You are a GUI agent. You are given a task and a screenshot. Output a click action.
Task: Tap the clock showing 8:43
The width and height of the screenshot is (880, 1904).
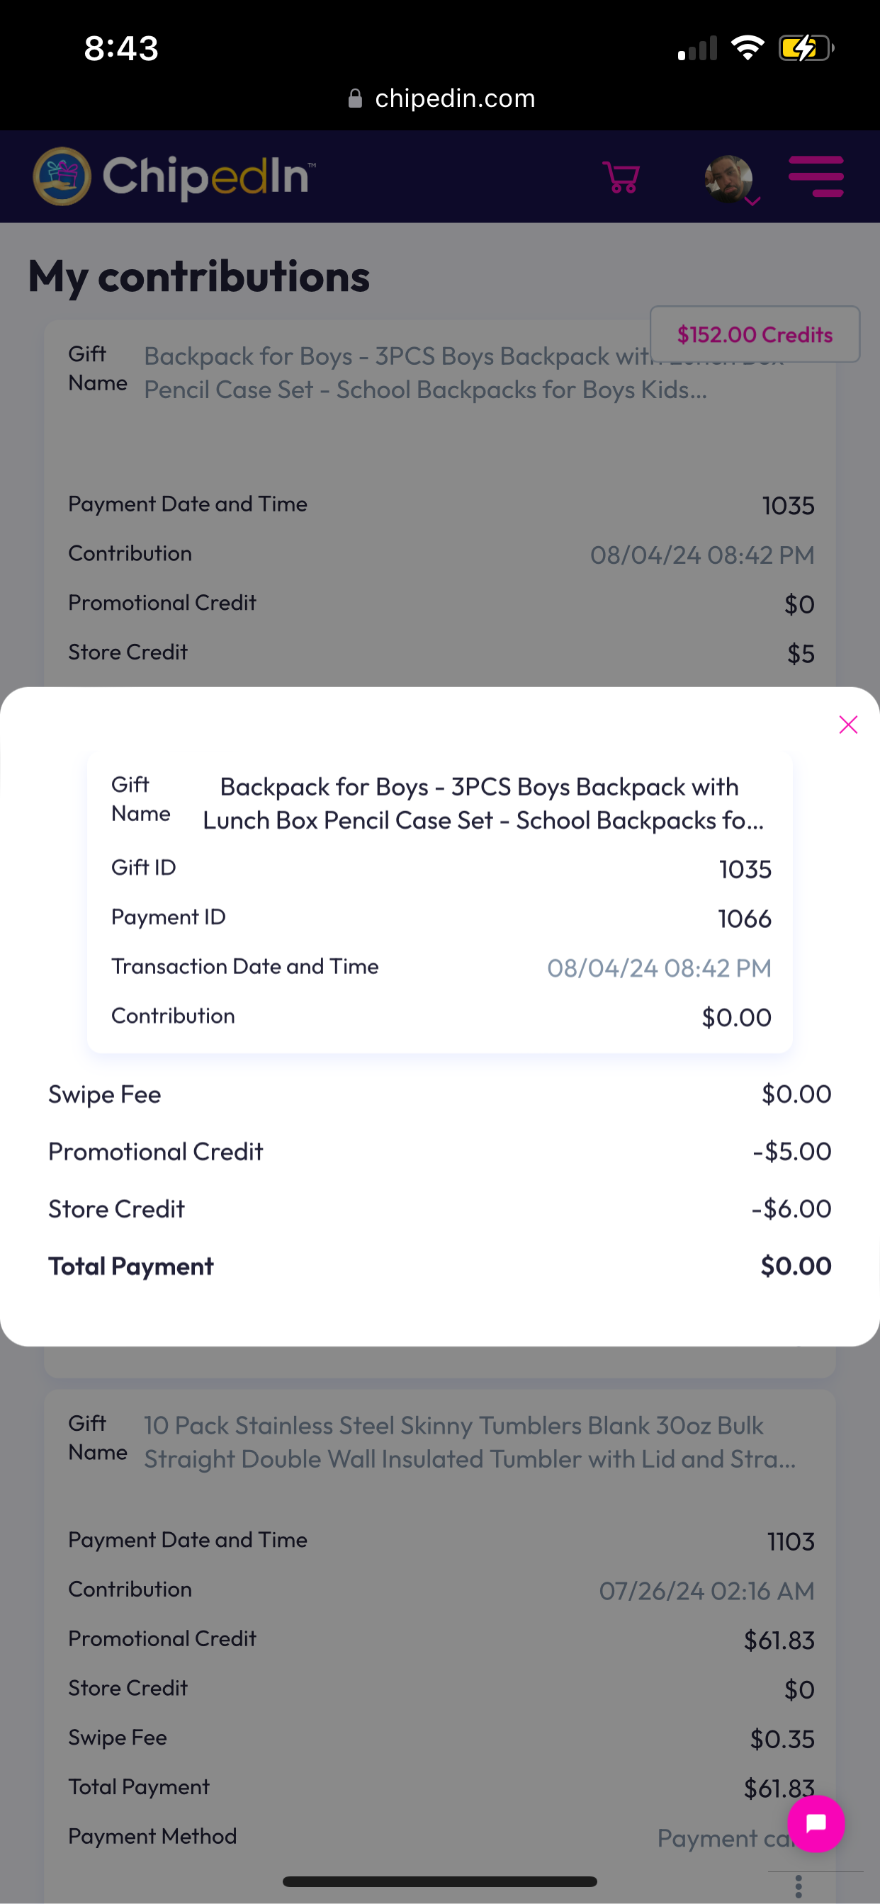[x=121, y=49]
